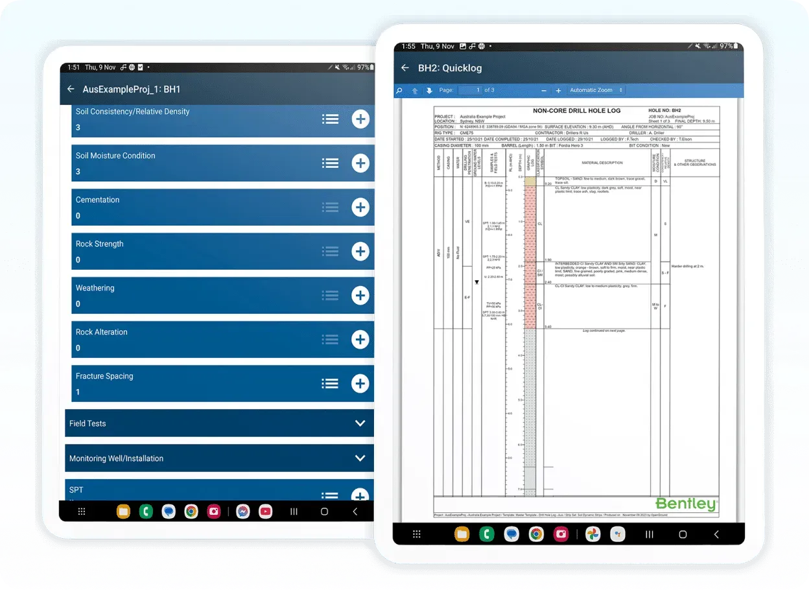Tap the back navigation on BH1 tablet
809x590 pixels.
pos(355,512)
